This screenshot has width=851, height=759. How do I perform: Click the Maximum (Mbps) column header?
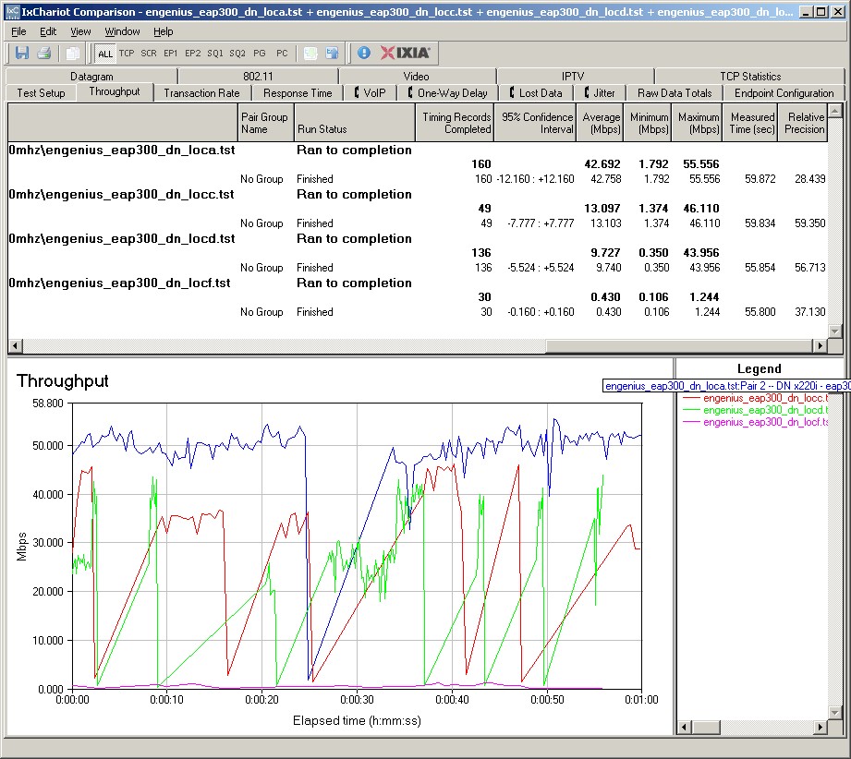pyautogui.click(x=698, y=123)
